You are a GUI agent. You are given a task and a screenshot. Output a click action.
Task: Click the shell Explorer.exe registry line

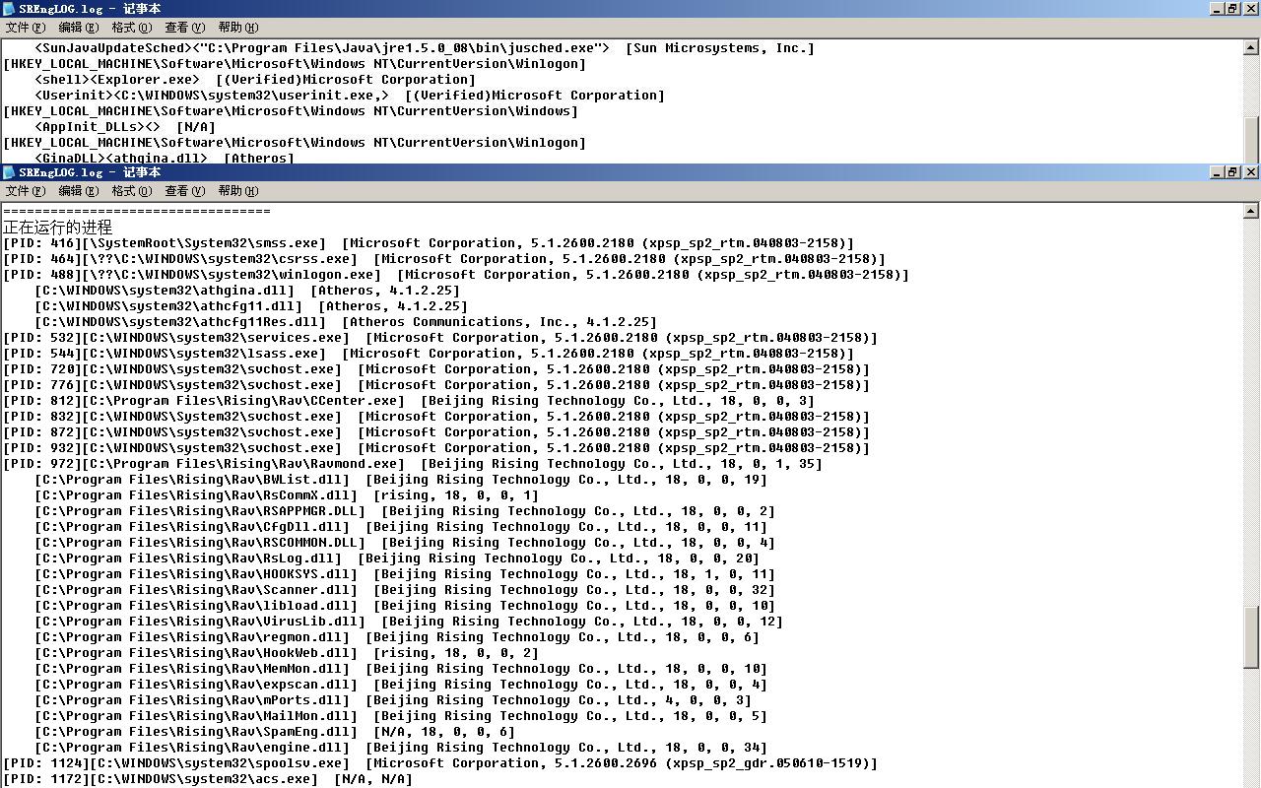(255, 80)
